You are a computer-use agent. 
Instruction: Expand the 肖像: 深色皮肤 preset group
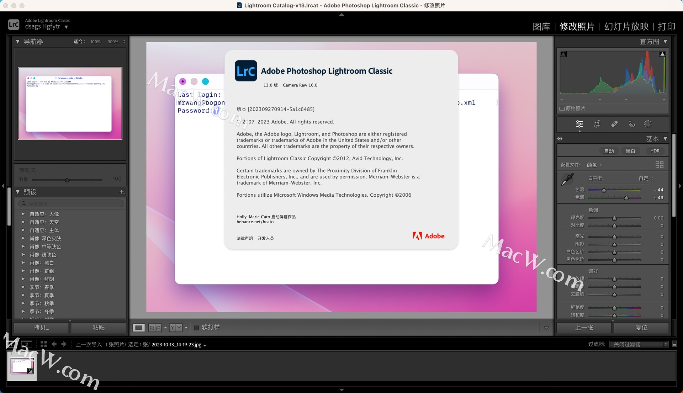23,238
